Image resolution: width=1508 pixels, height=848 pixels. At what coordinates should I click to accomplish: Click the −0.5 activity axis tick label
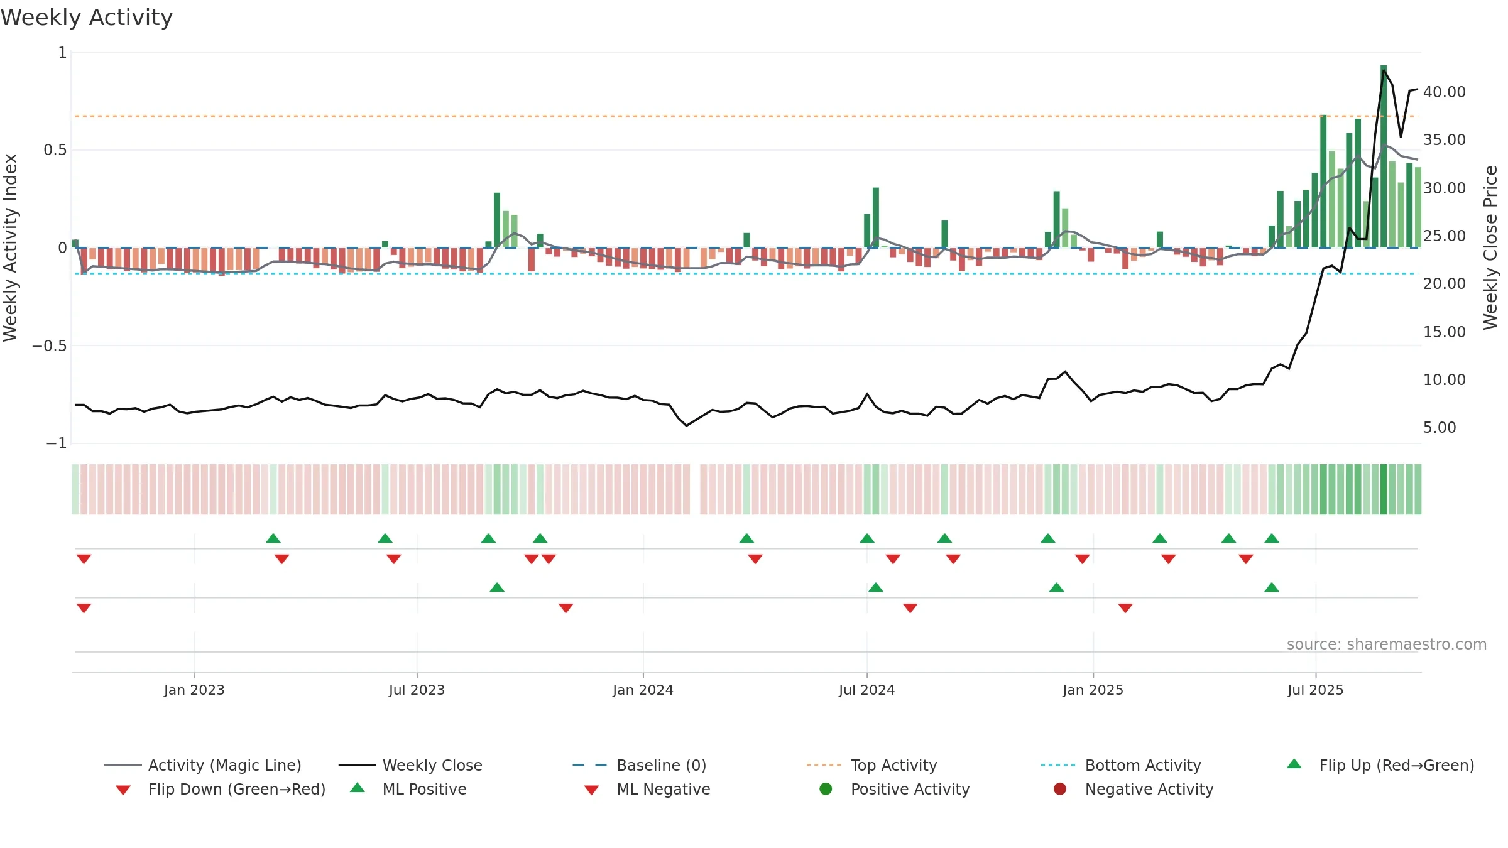49,346
